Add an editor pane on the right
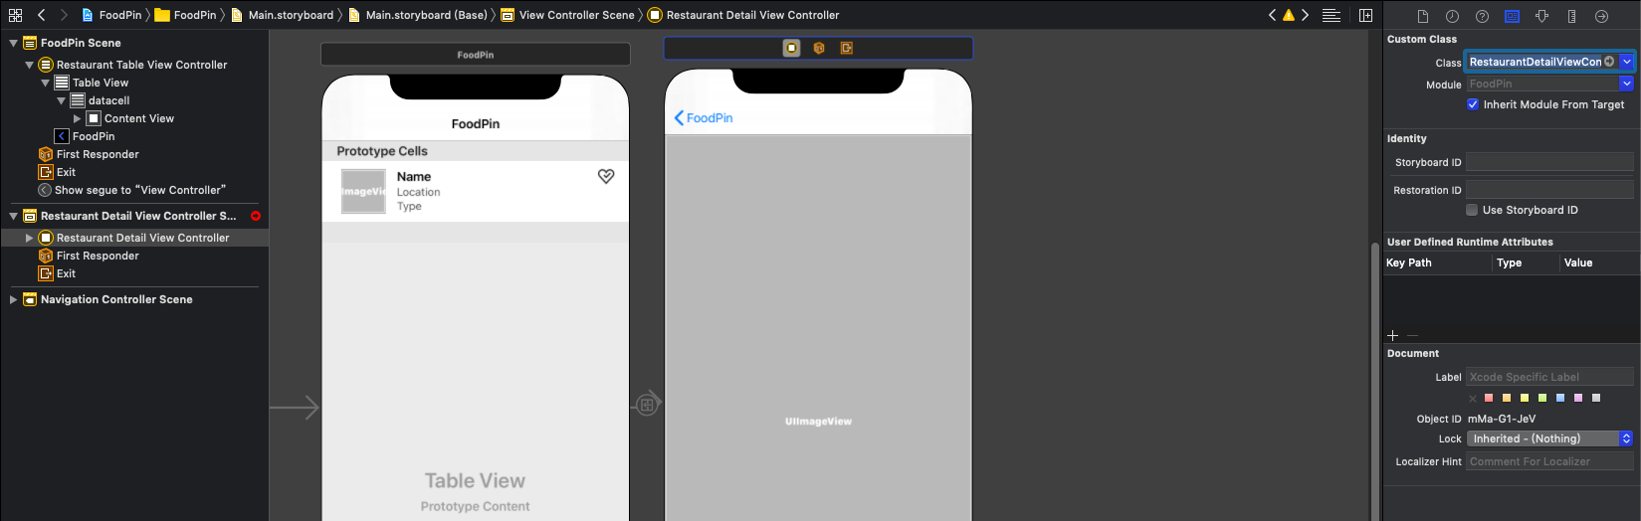The height and width of the screenshot is (521, 1641). pyautogui.click(x=1365, y=15)
